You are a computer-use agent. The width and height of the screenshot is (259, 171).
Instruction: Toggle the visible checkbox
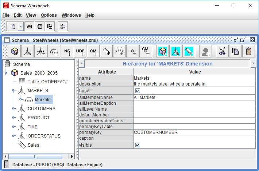[x=138, y=145]
